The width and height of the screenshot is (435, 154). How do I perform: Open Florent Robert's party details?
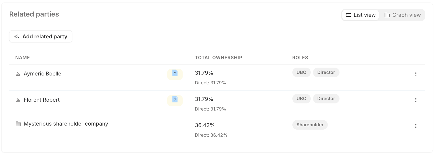(x=42, y=100)
